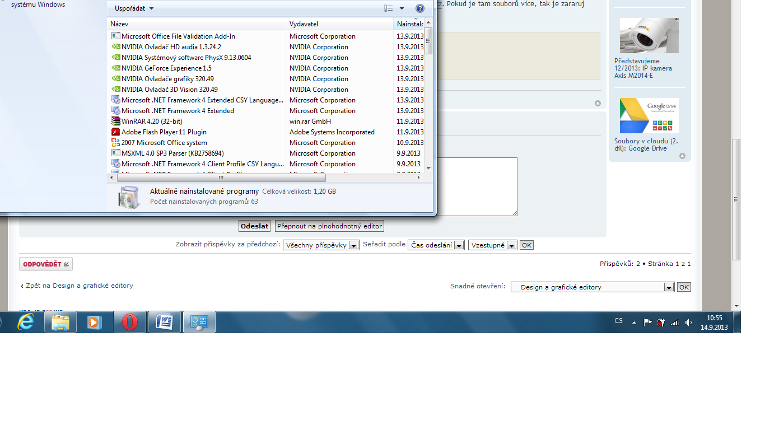The image size is (765, 430).
Task: Switch to Control Panel taskbar button
Action: coord(199,322)
